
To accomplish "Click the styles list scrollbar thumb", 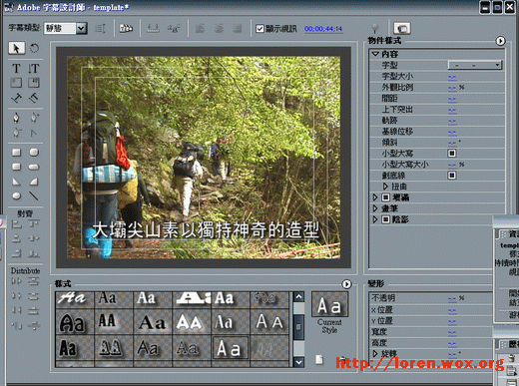I will [298, 326].
